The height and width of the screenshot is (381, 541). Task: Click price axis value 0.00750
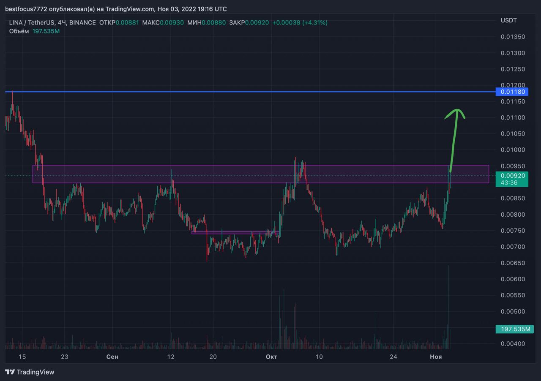coord(513,231)
